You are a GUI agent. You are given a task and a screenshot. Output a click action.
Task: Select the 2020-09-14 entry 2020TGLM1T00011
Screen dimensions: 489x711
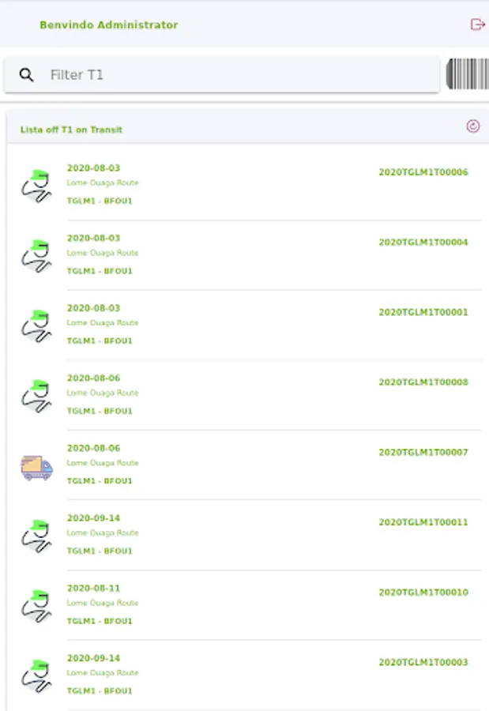tap(423, 522)
